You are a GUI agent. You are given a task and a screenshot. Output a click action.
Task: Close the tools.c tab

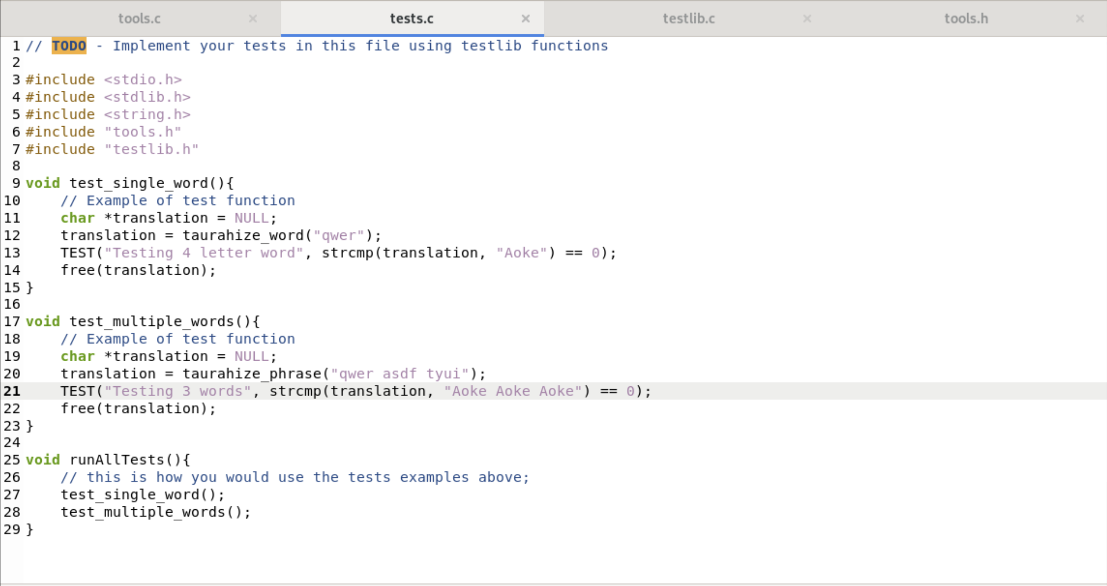[x=253, y=18]
